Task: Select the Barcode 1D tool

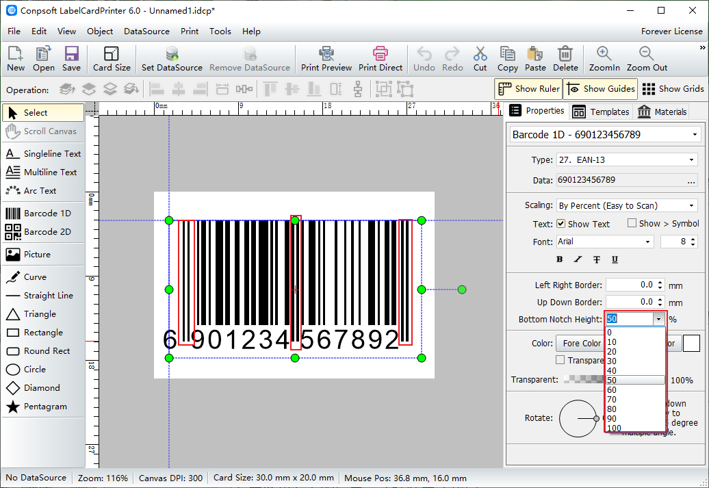Action: [x=43, y=213]
